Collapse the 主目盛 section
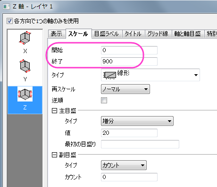Screen dimensions: 217x187 point(54,111)
